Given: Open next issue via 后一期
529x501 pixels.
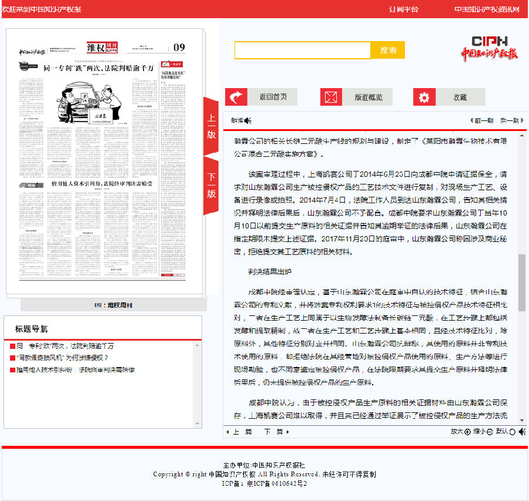Looking at the screenshot, I should 509,120.
